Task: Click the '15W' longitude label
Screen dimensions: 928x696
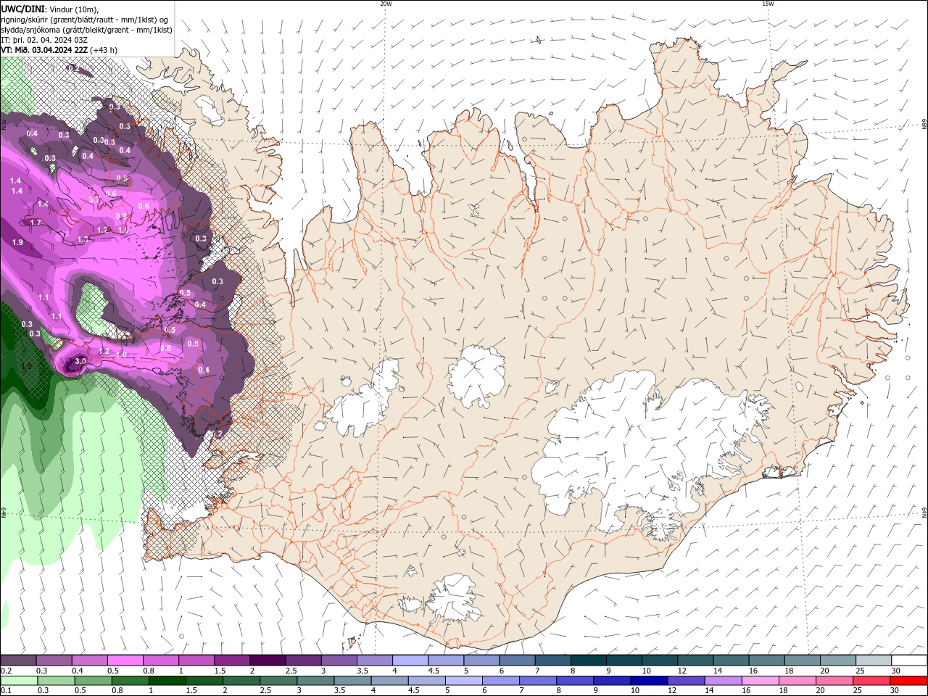Action: [x=768, y=4]
